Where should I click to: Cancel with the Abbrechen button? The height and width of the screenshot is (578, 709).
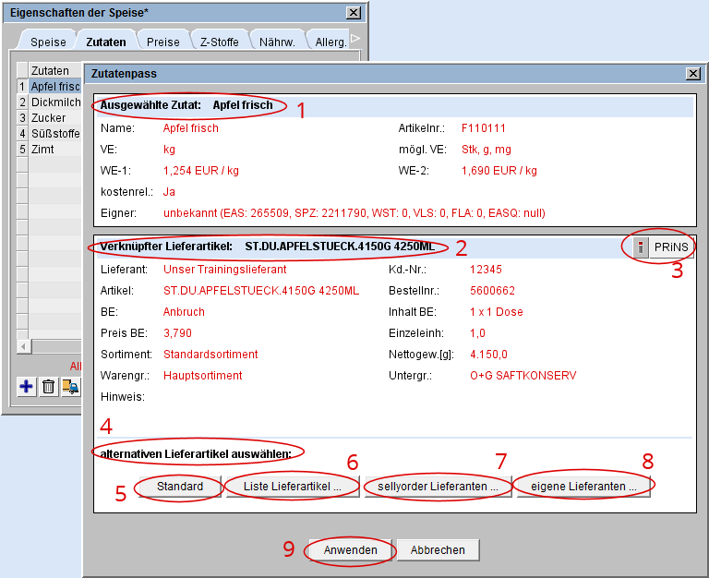tap(438, 549)
